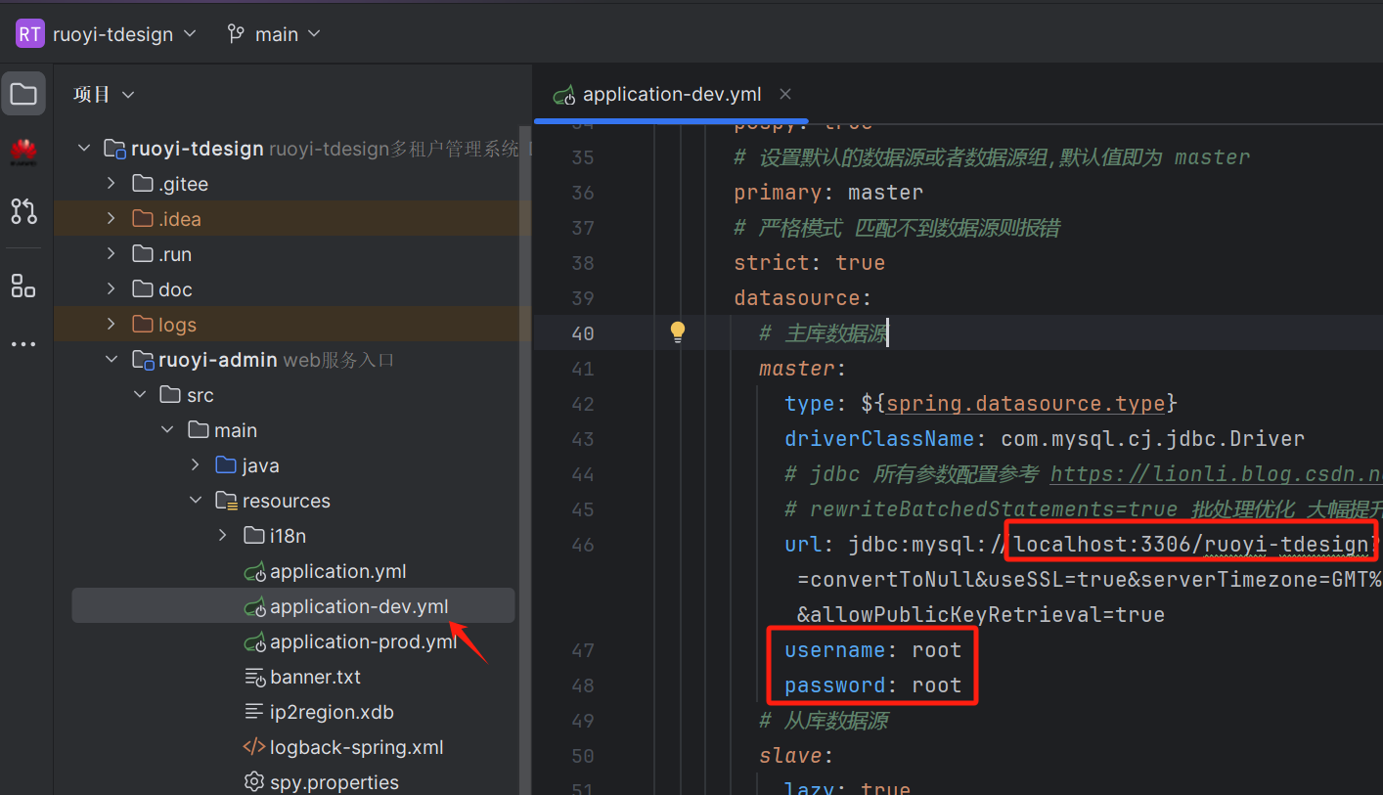The width and height of the screenshot is (1383, 795).
Task: Click the banner.txt text file icon
Action: point(254,677)
